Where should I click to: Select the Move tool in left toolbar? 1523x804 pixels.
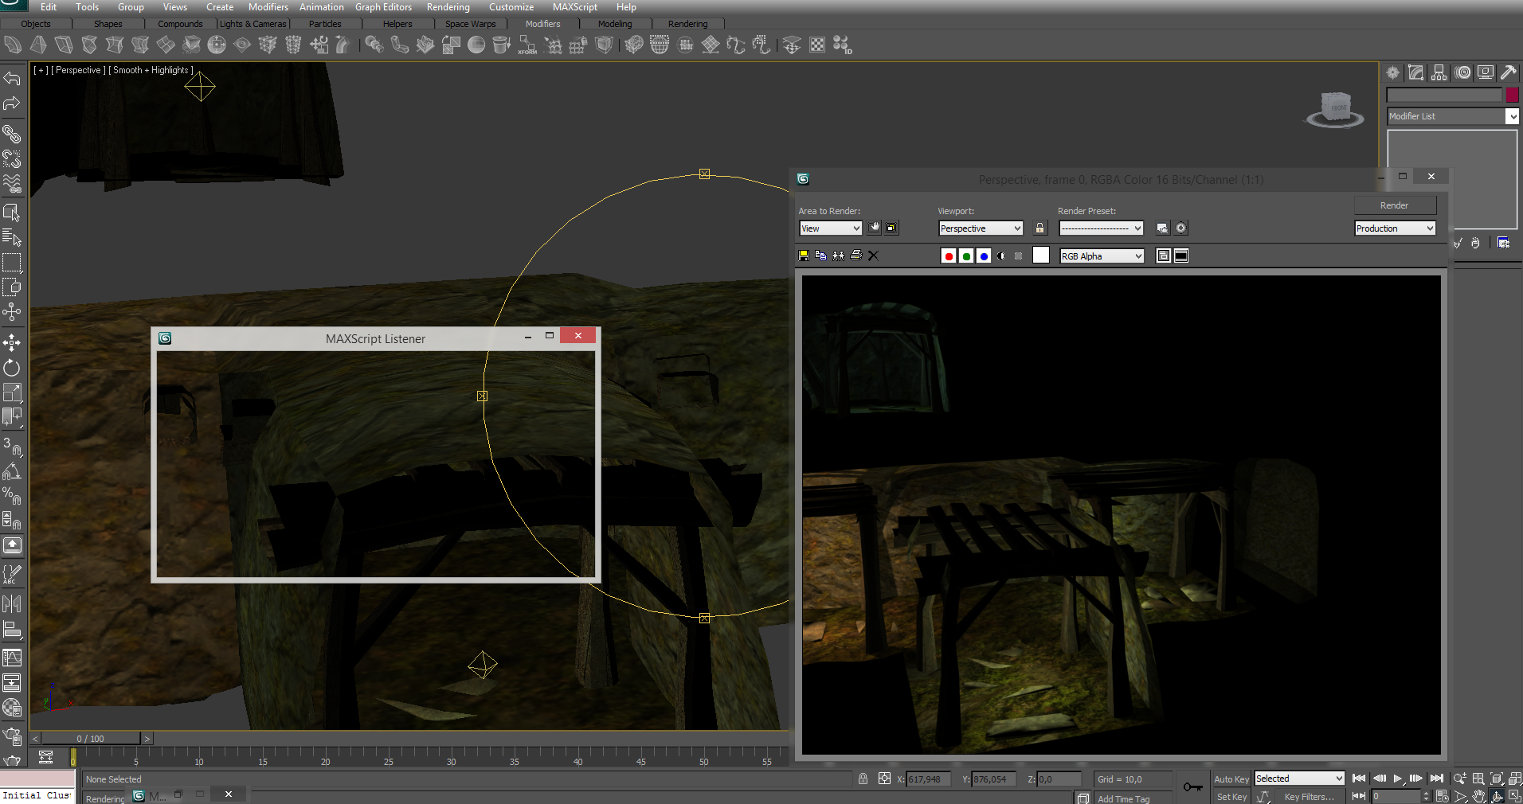coord(12,343)
